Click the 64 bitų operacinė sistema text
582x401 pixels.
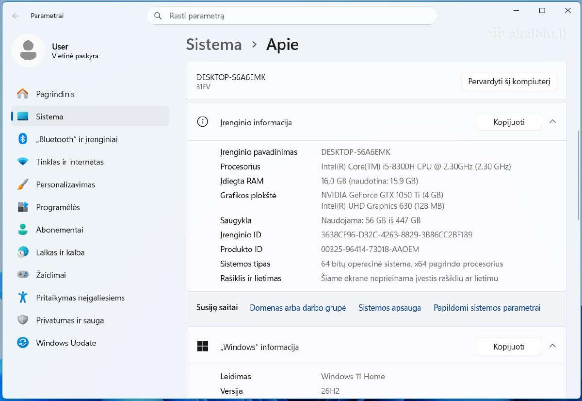pos(412,264)
